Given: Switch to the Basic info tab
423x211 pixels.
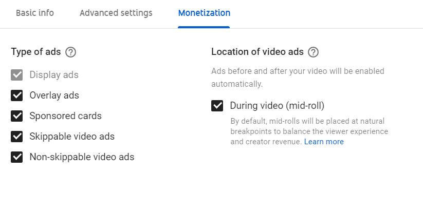Looking at the screenshot, I should pyautogui.click(x=35, y=13).
